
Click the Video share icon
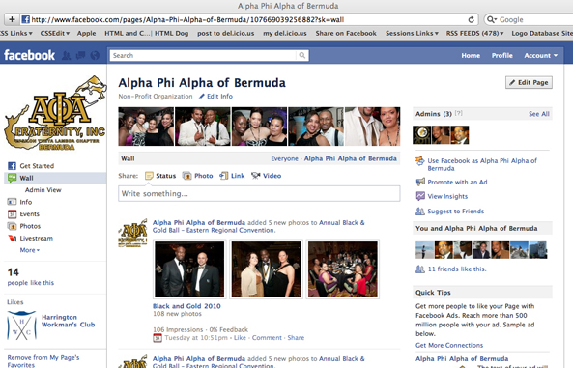pos(256,176)
